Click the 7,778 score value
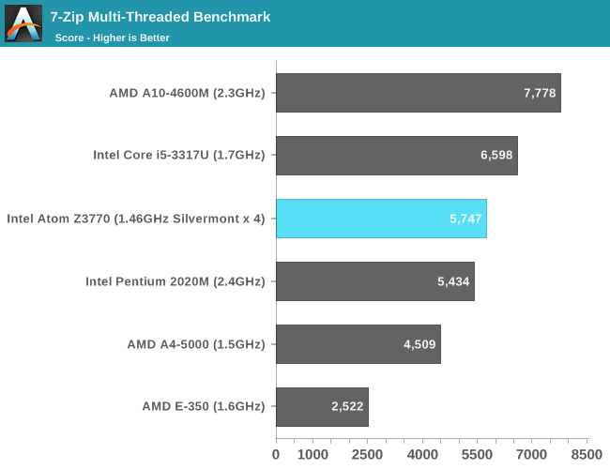This screenshot has width=610, height=469. (x=540, y=93)
